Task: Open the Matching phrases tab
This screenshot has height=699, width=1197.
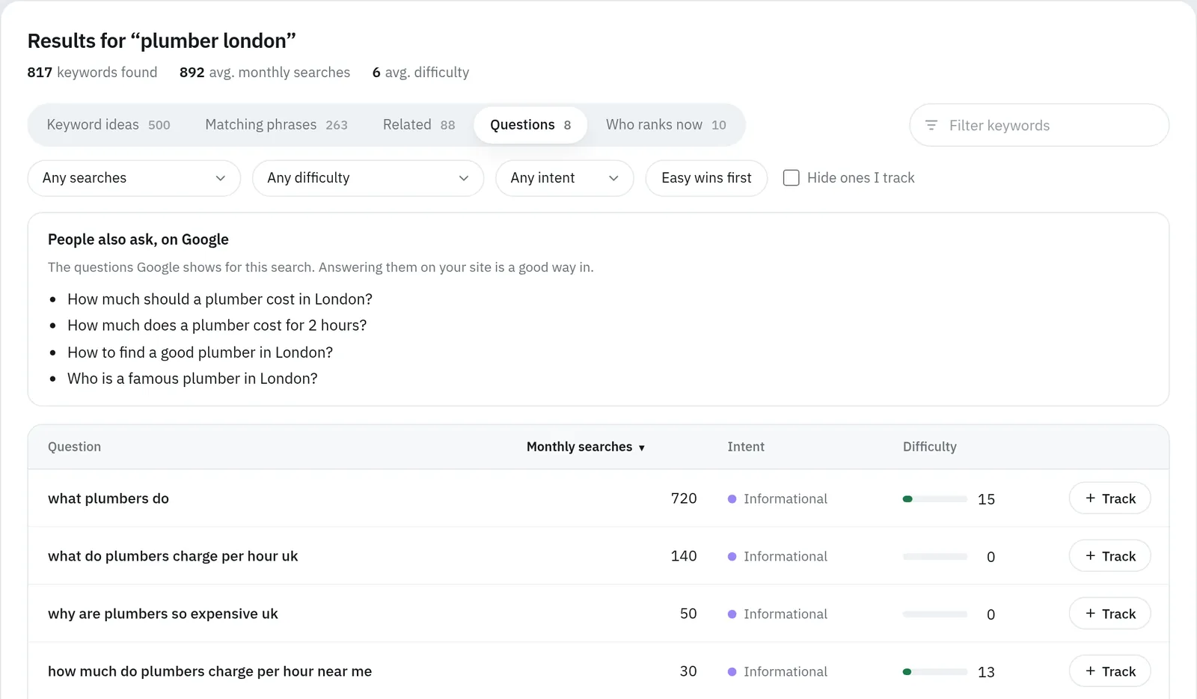Action: [x=276, y=125]
